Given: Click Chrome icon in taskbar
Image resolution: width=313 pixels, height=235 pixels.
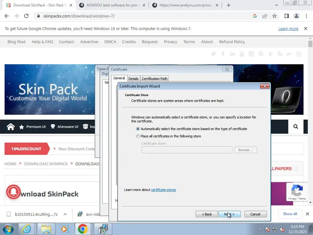Looking at the screenshot, I should pyautogui.click(x=83, y=229).
